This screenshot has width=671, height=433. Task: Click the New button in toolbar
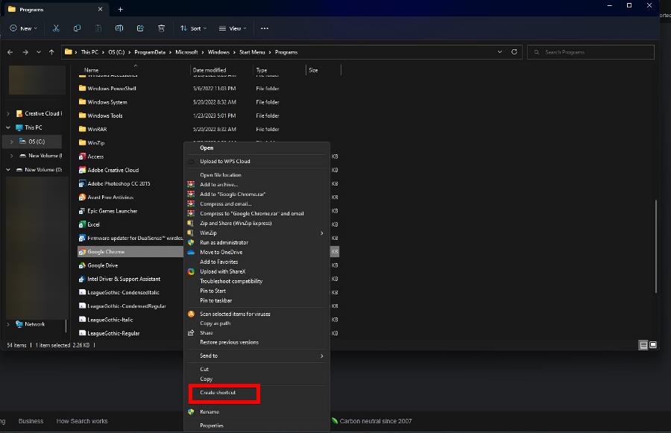(23, 28)
